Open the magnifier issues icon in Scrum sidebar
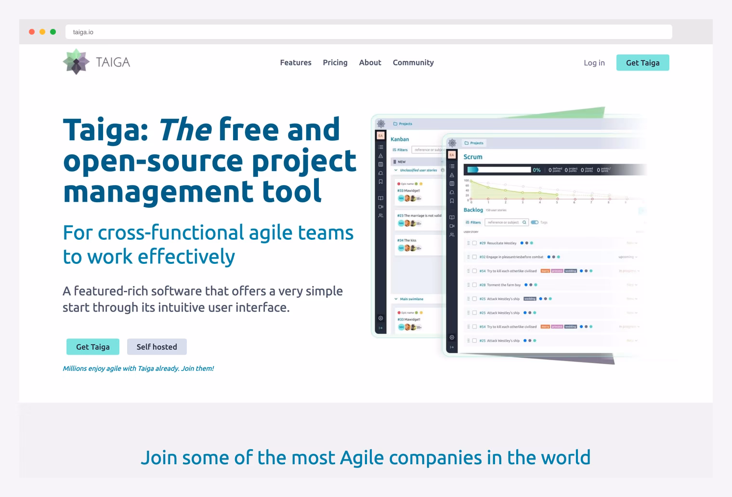The height and width of the screenshot is (497, 732). click(452, 192)
